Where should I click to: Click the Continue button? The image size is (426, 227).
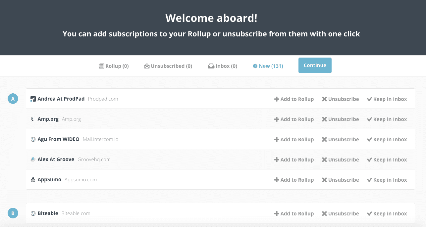(x=315, y=65)
